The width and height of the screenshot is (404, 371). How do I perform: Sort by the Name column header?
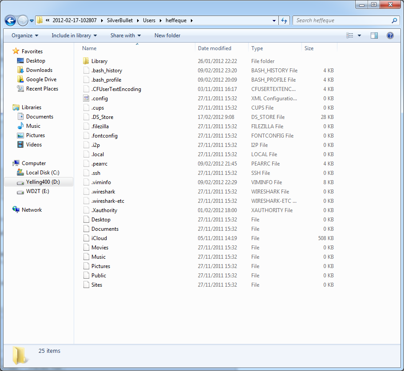click(x=89, y=48)
